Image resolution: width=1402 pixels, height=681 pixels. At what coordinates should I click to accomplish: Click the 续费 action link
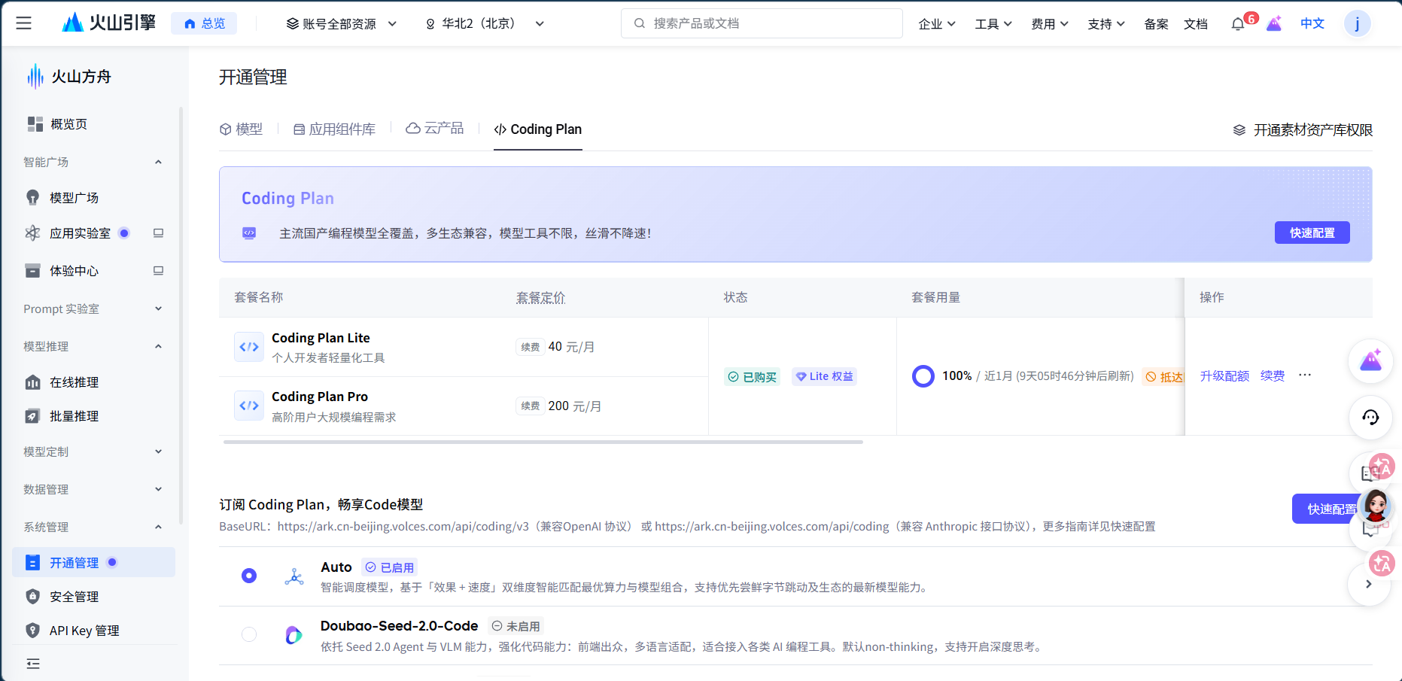(1273, 375)
